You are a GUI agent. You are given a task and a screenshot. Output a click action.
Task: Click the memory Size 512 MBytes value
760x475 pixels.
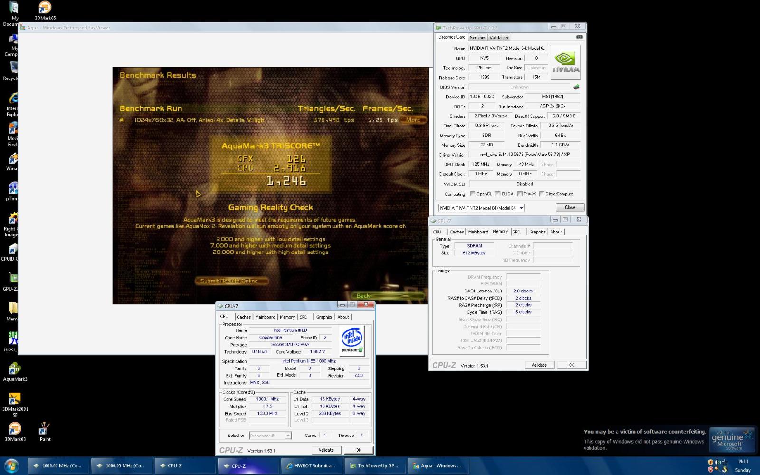[x=474, y=253]
